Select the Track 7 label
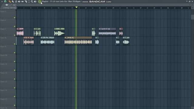 pos(3,29)
